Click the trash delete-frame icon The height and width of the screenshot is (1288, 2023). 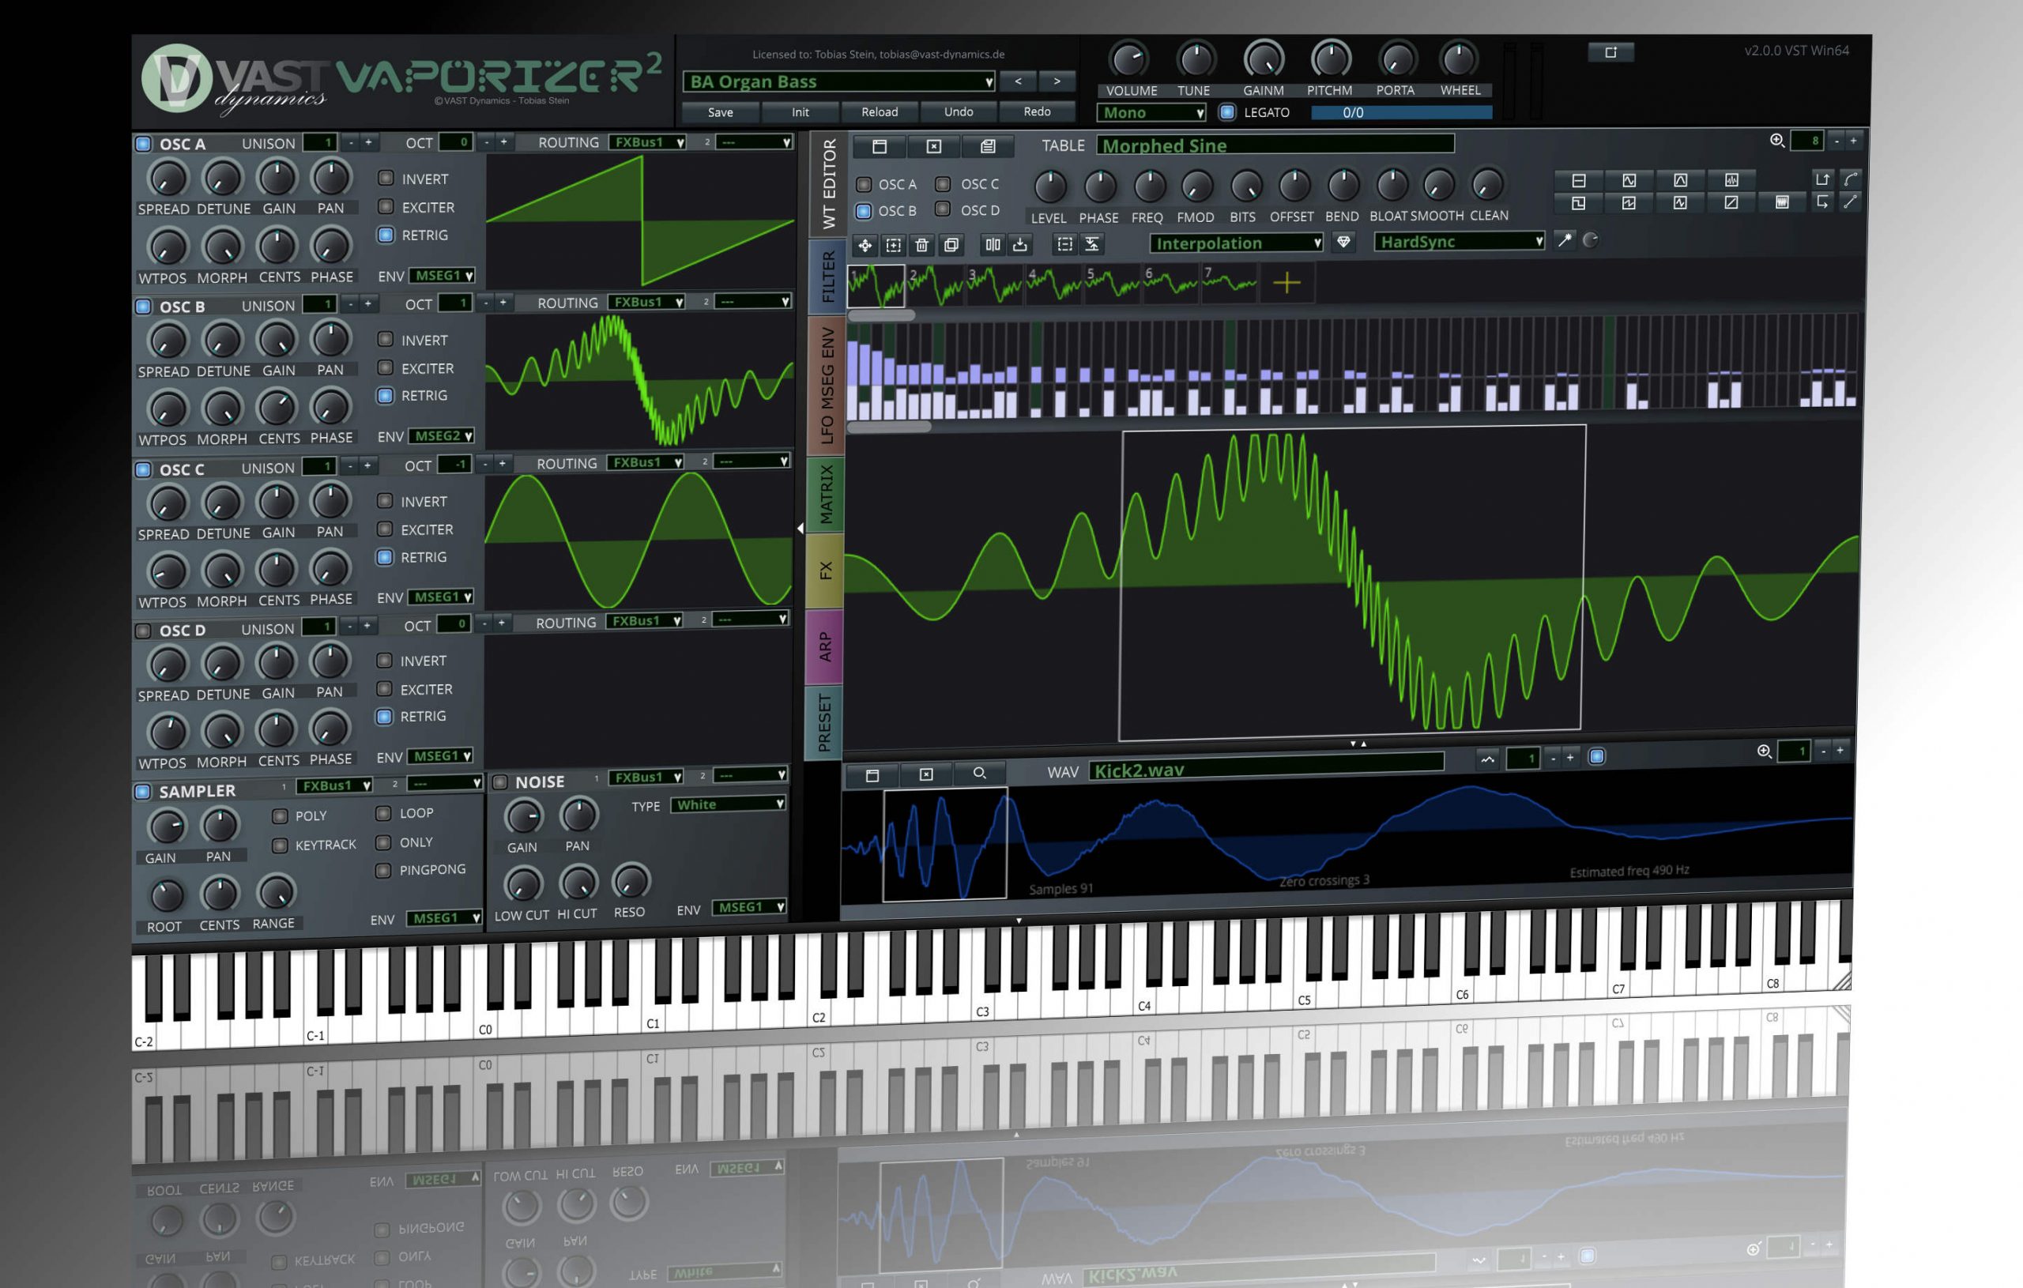click(921, 244)
